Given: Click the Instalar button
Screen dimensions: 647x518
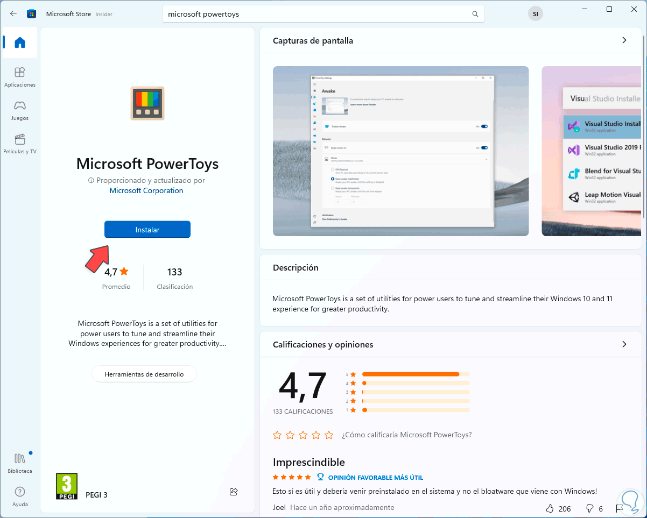Looking at the screenshot, I should (147, 230).
